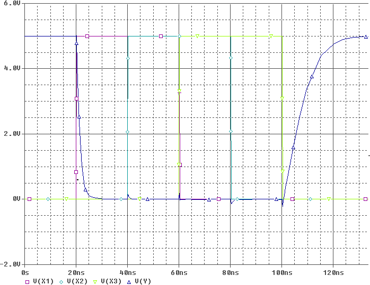
Task: Click the 0s time axis label
Action: [25, 273]
